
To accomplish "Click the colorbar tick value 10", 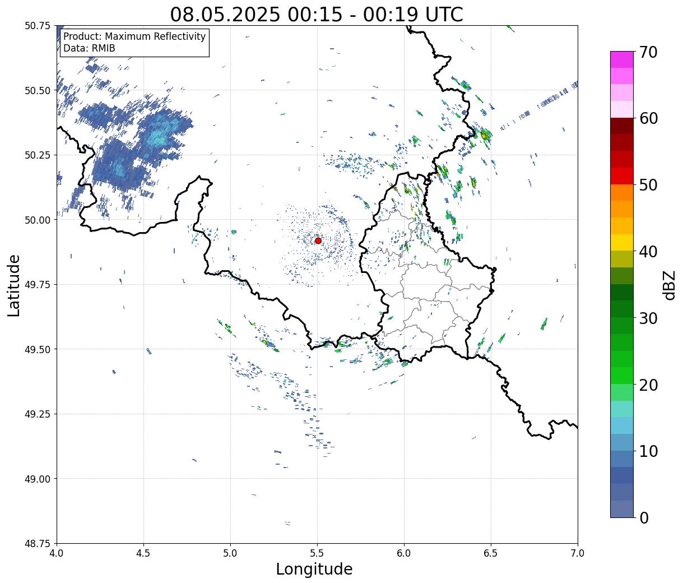I will tap(648, 451).
